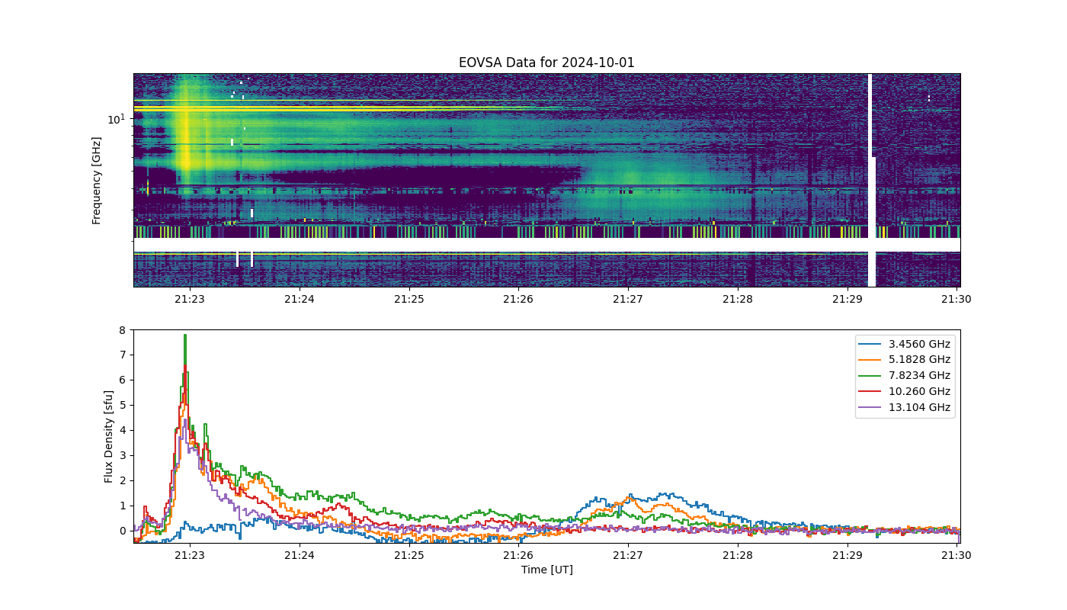Click '21:24' tick under the flux plot
The height and width of the screenshot is (610, 1067).
(x=300, y=556)
